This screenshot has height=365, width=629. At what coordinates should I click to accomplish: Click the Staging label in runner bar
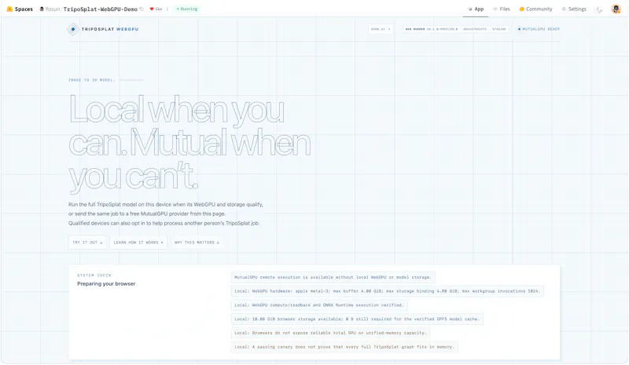(499, 29)
